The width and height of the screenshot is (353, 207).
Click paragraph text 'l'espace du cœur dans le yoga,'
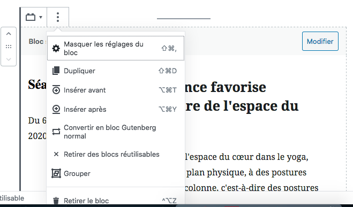point(246,157)
